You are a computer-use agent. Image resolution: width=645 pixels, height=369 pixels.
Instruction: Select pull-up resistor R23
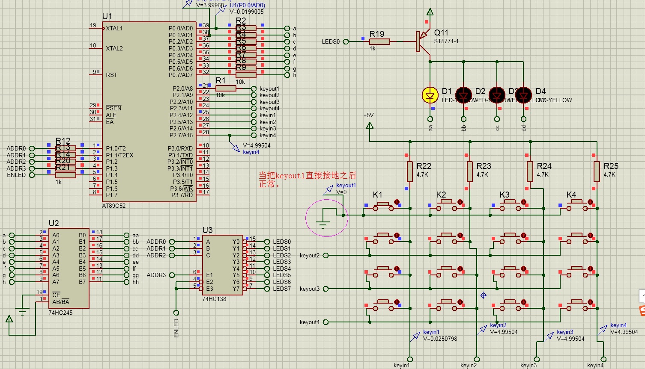tap(470, 171)
